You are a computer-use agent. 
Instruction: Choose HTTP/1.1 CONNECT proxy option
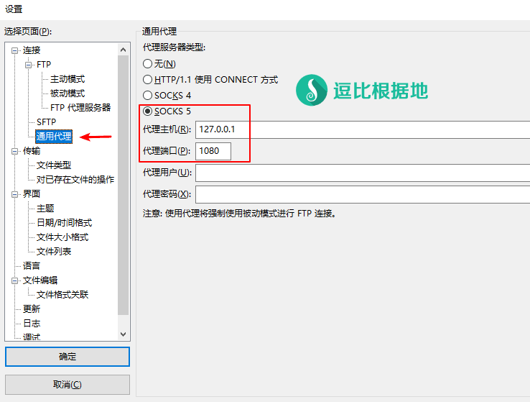(x=148, y=80)
